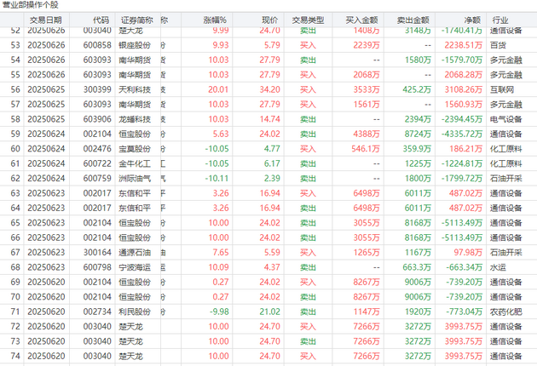This screenshot has height=366, width=537.
Task: Select stock code 603906
Action: 97,119
